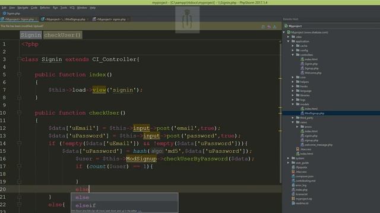Viewport: 380px width, 213px height.
Task: Collapse the views folder
Action: click(293, 122)
